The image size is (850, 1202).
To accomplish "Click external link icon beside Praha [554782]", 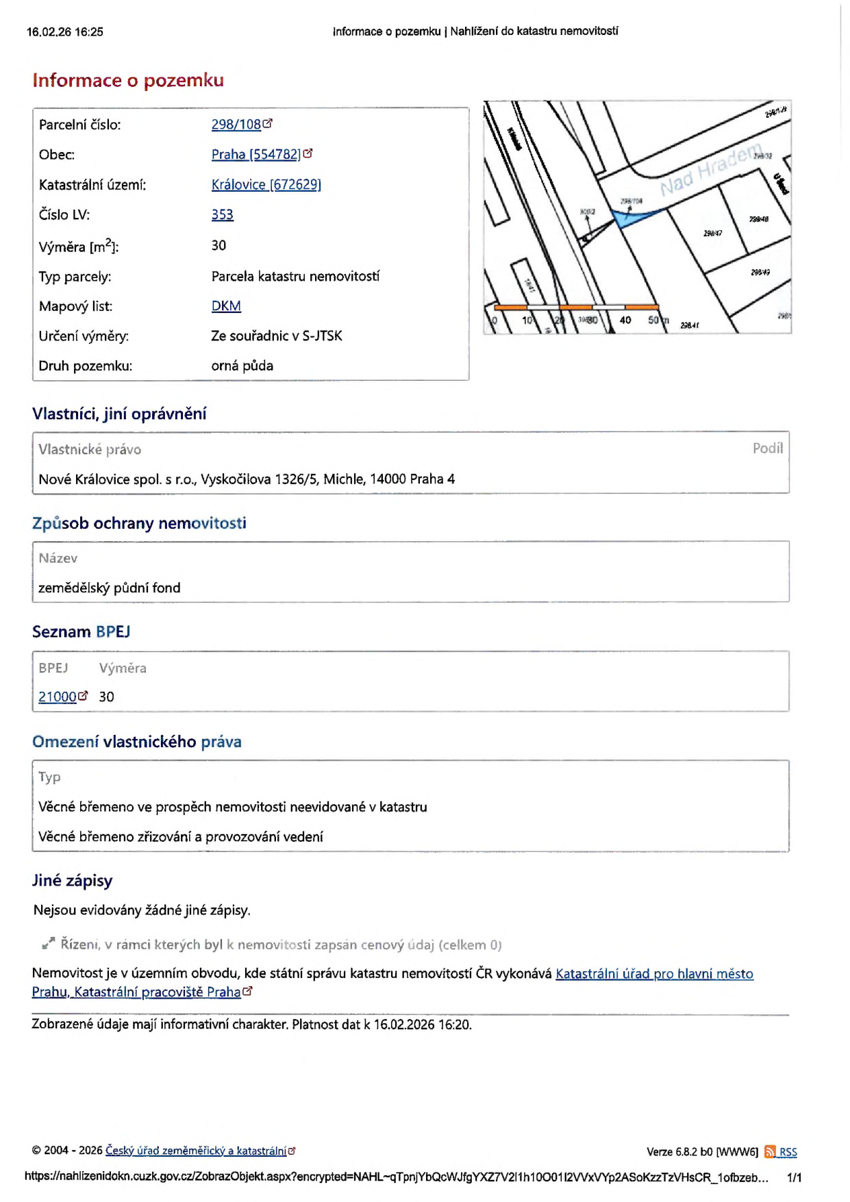I will click(308, 154).
